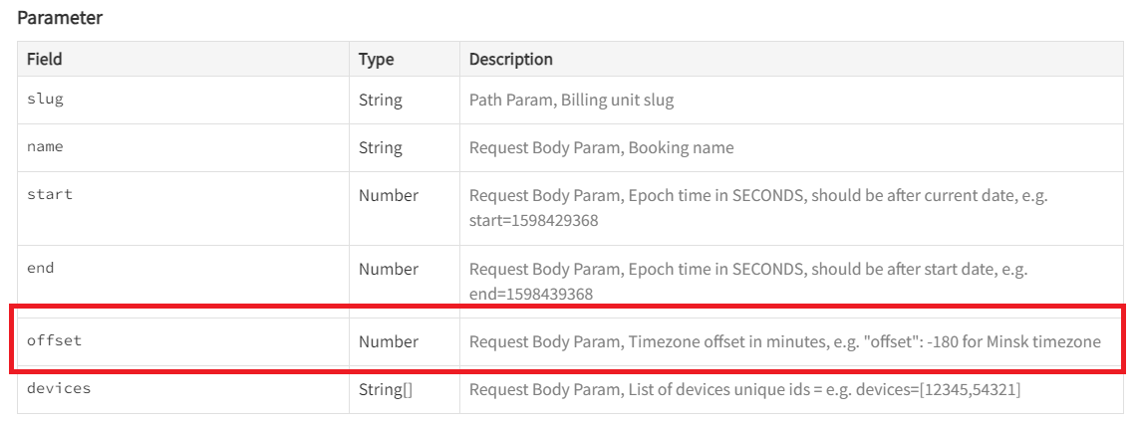
Task: Click the slug field name
Action: click(x=45, y=100)
